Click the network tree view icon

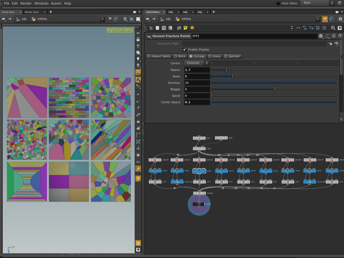151,28
